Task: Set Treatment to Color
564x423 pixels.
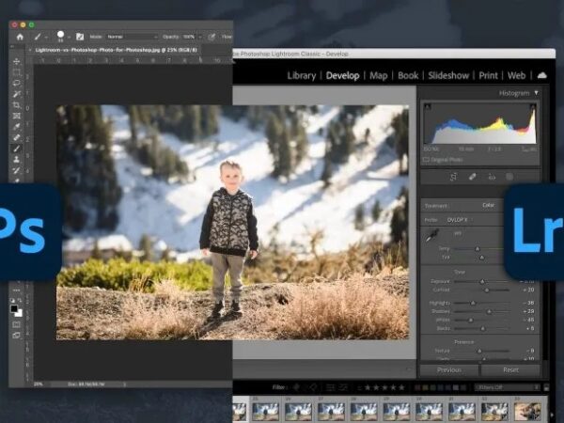Action: [488, 205]
